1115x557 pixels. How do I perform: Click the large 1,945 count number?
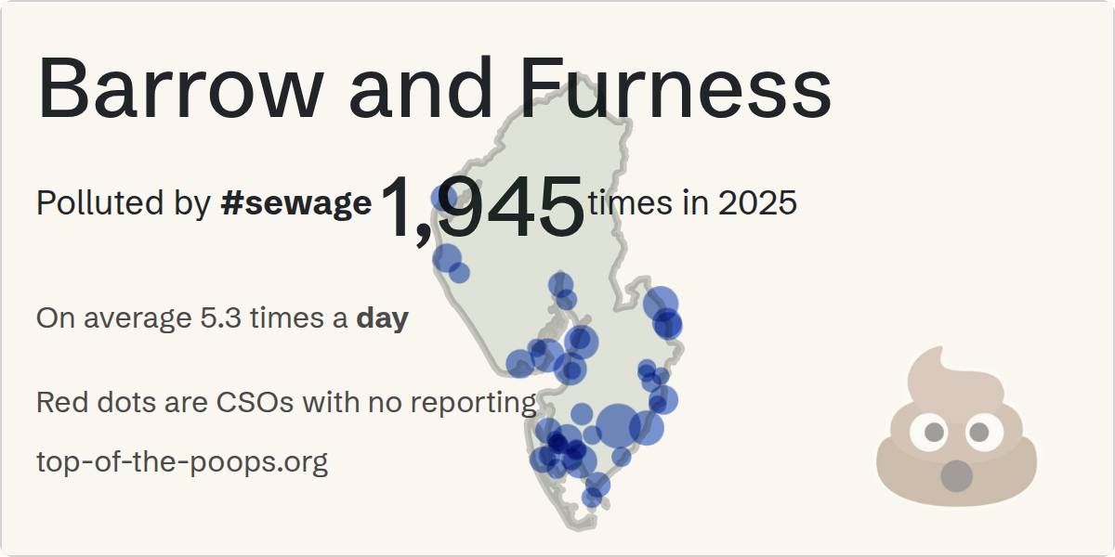[481, 209]
